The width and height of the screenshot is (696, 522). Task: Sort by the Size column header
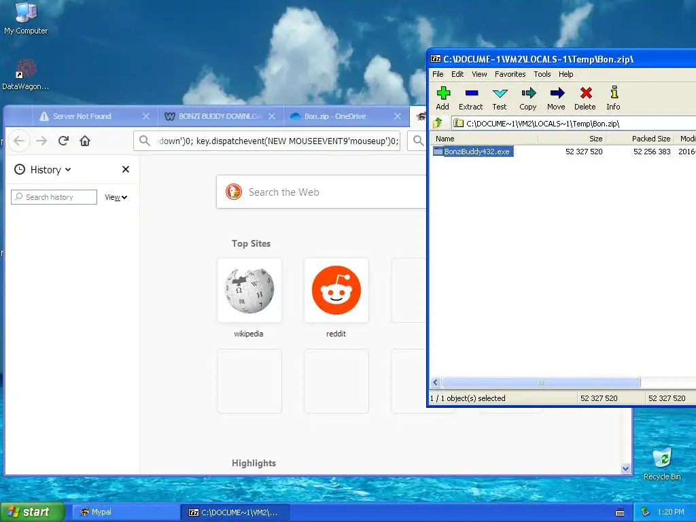[x=572, y=139]
